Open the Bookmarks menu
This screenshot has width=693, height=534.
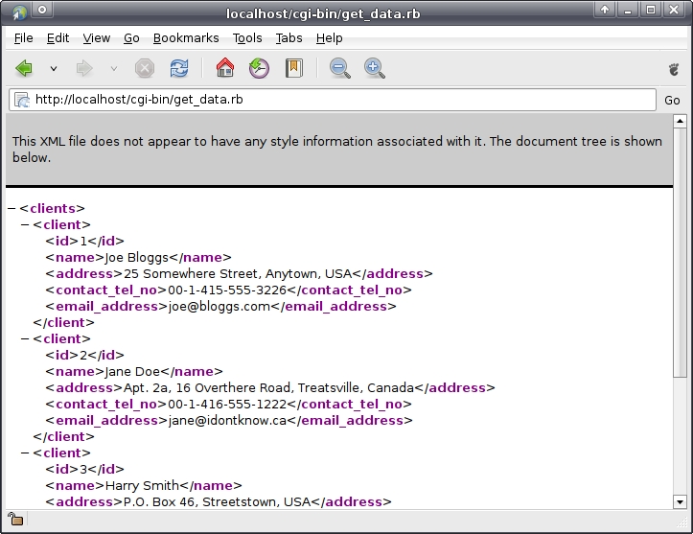[x=186, y=38]
